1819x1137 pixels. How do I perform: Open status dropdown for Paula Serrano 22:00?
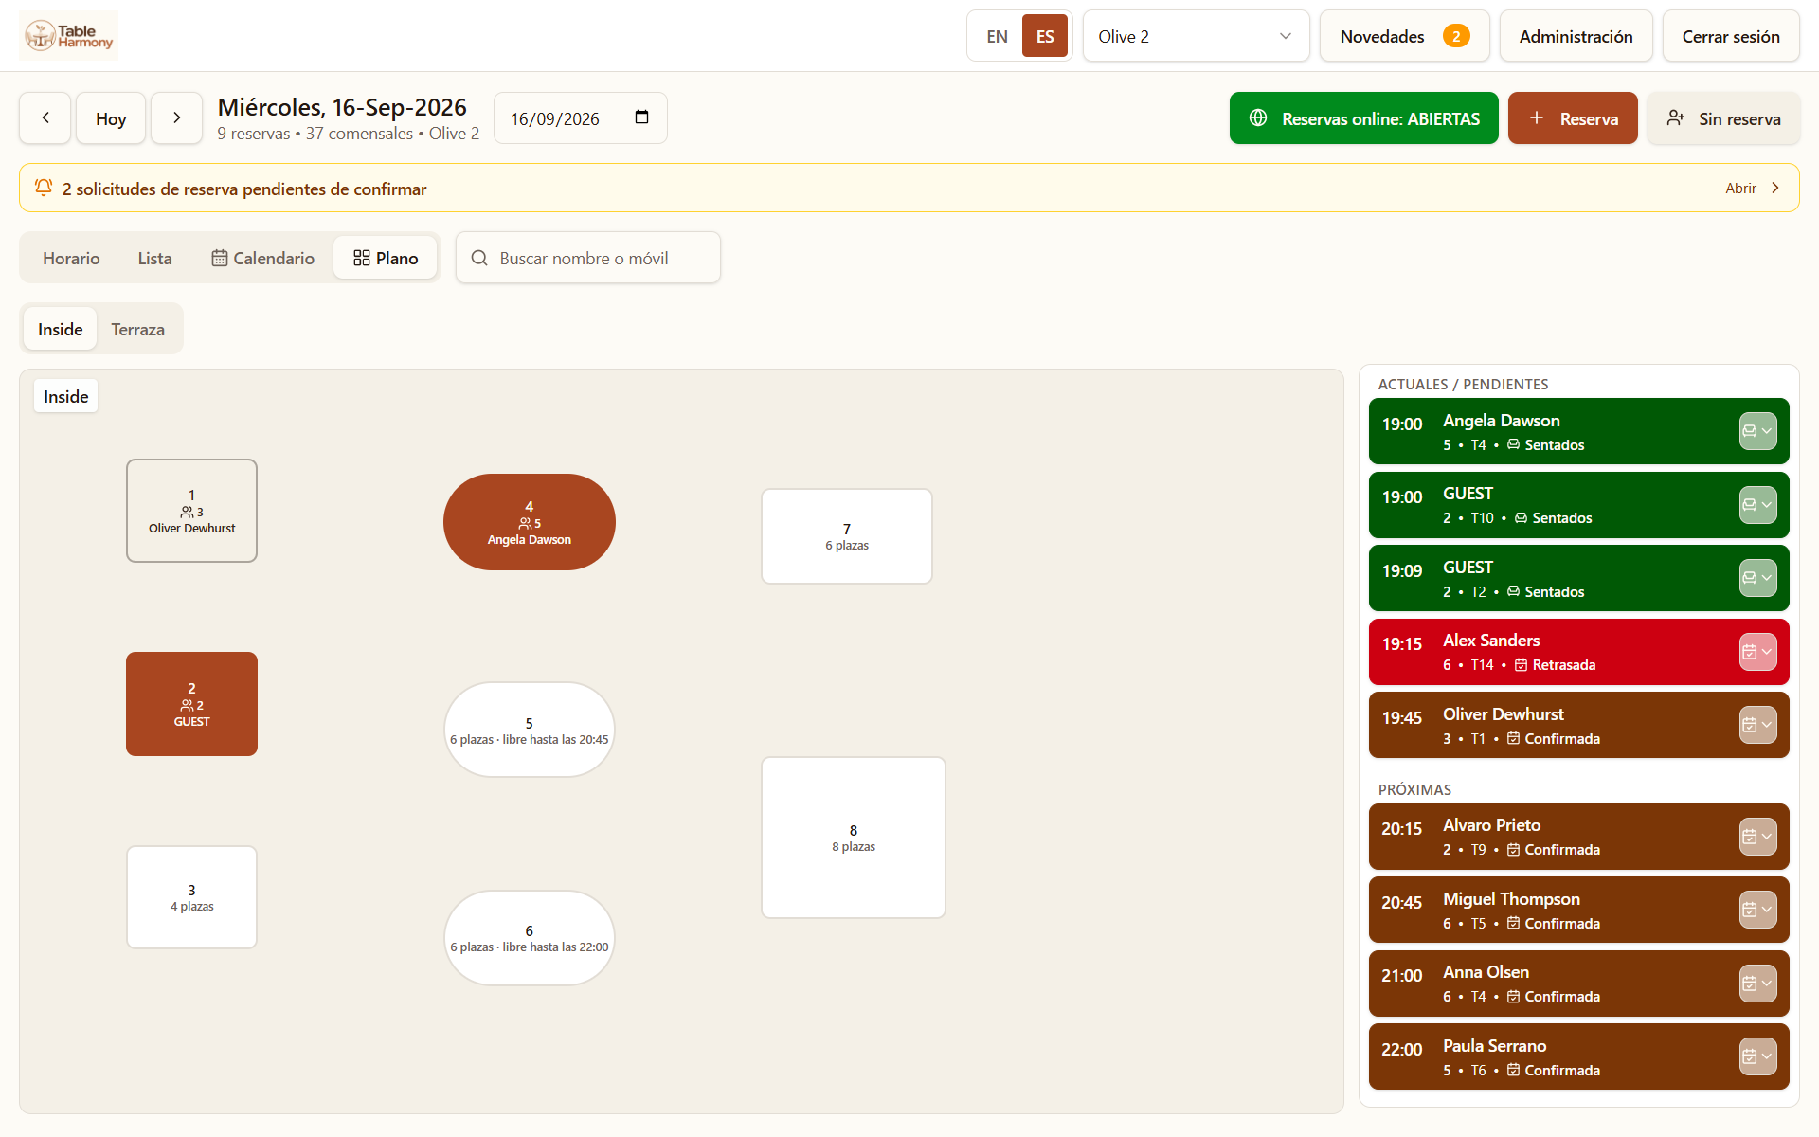(x=1757, y=1056)
